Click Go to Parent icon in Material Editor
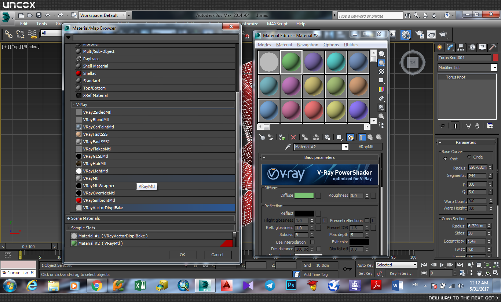The width and height of the screenshot is (501, 302). click(370, 137)
